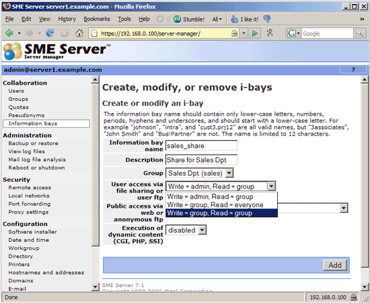Click the Add button

[x=335, y=265]
